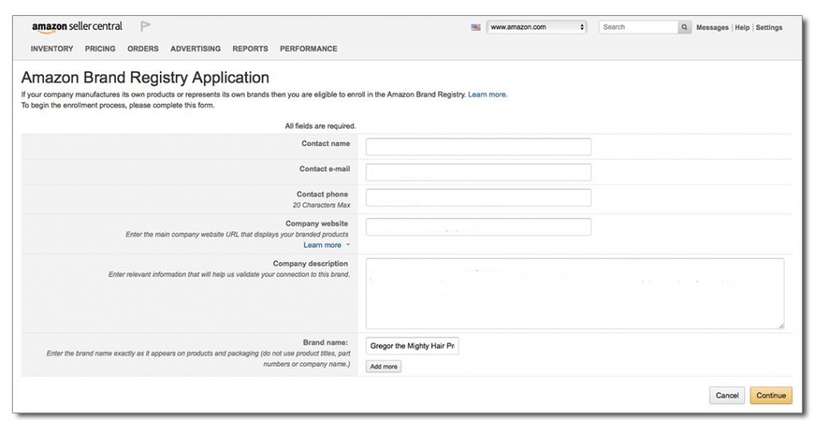
Task: Click the flag icon beside the logo
Action: point(145,26)
